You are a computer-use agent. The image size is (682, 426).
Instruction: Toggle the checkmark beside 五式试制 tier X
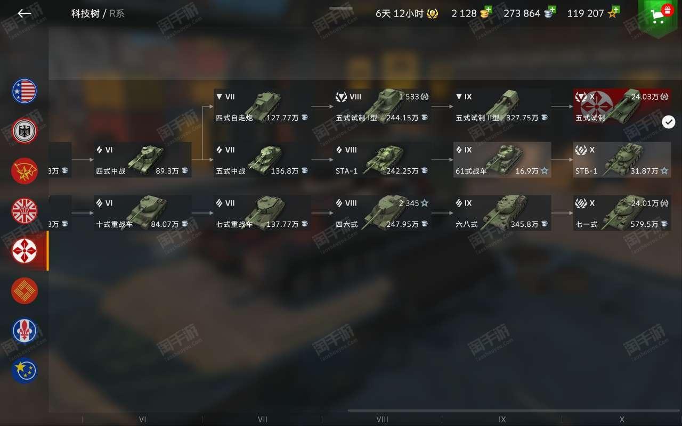tap(669, 122)
